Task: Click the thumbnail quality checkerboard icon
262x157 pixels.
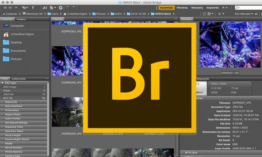Action: [x=204, y=14]
